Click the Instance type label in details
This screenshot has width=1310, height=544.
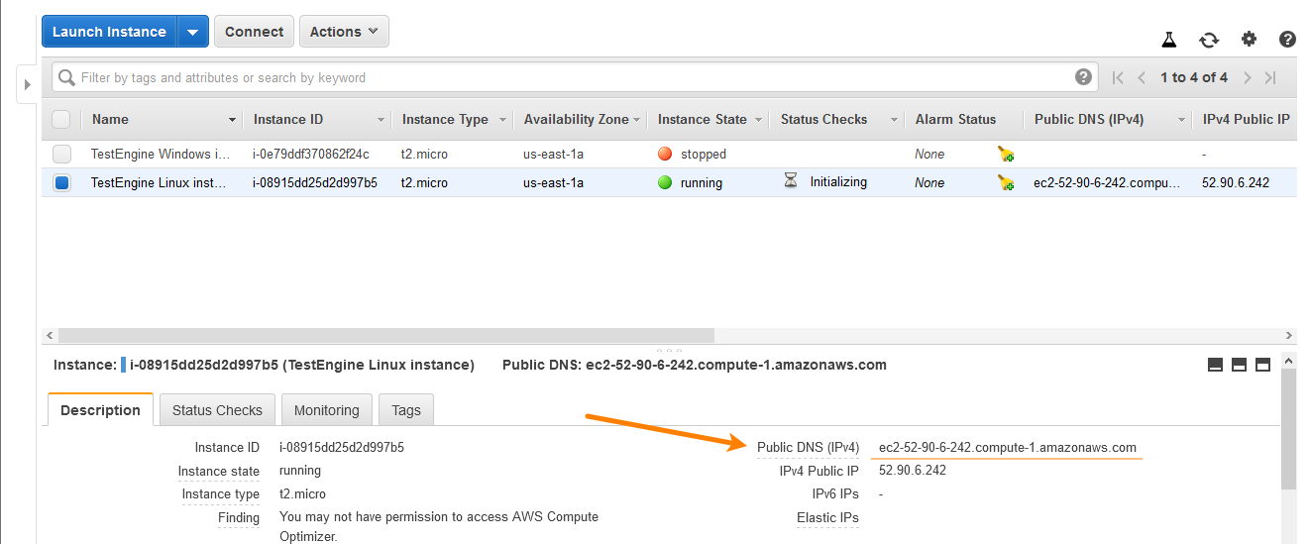click(220, 493)
